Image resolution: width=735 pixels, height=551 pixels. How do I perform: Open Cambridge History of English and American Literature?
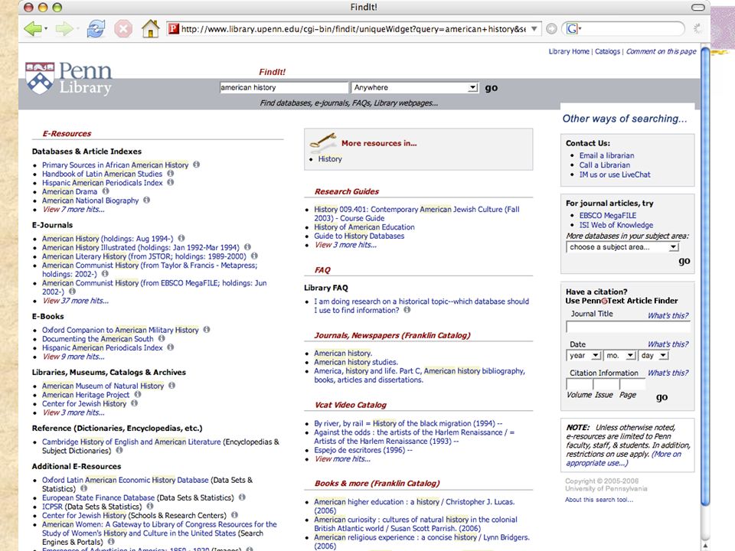pos(131,442)
